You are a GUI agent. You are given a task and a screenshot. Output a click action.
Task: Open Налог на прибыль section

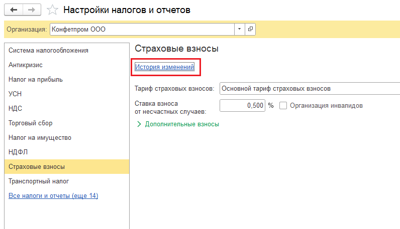pos(67,79)
